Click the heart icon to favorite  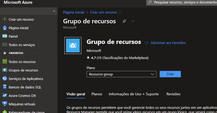coord(147,43)
